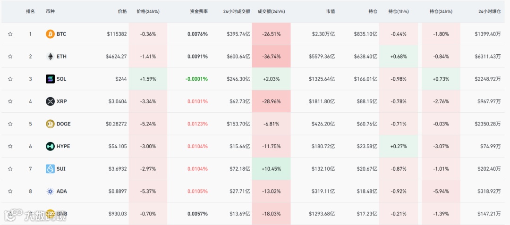The height and width of the screenshot is (225, 510).
Task: Click BTC market cap $2.30万亿
Action: [323, 34]
